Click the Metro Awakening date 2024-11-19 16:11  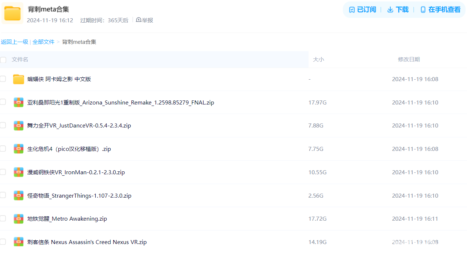coord(415,219)
